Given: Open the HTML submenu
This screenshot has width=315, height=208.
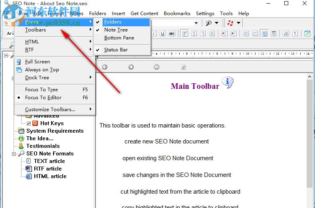Looking at the screenshot, I should (55, 42).
